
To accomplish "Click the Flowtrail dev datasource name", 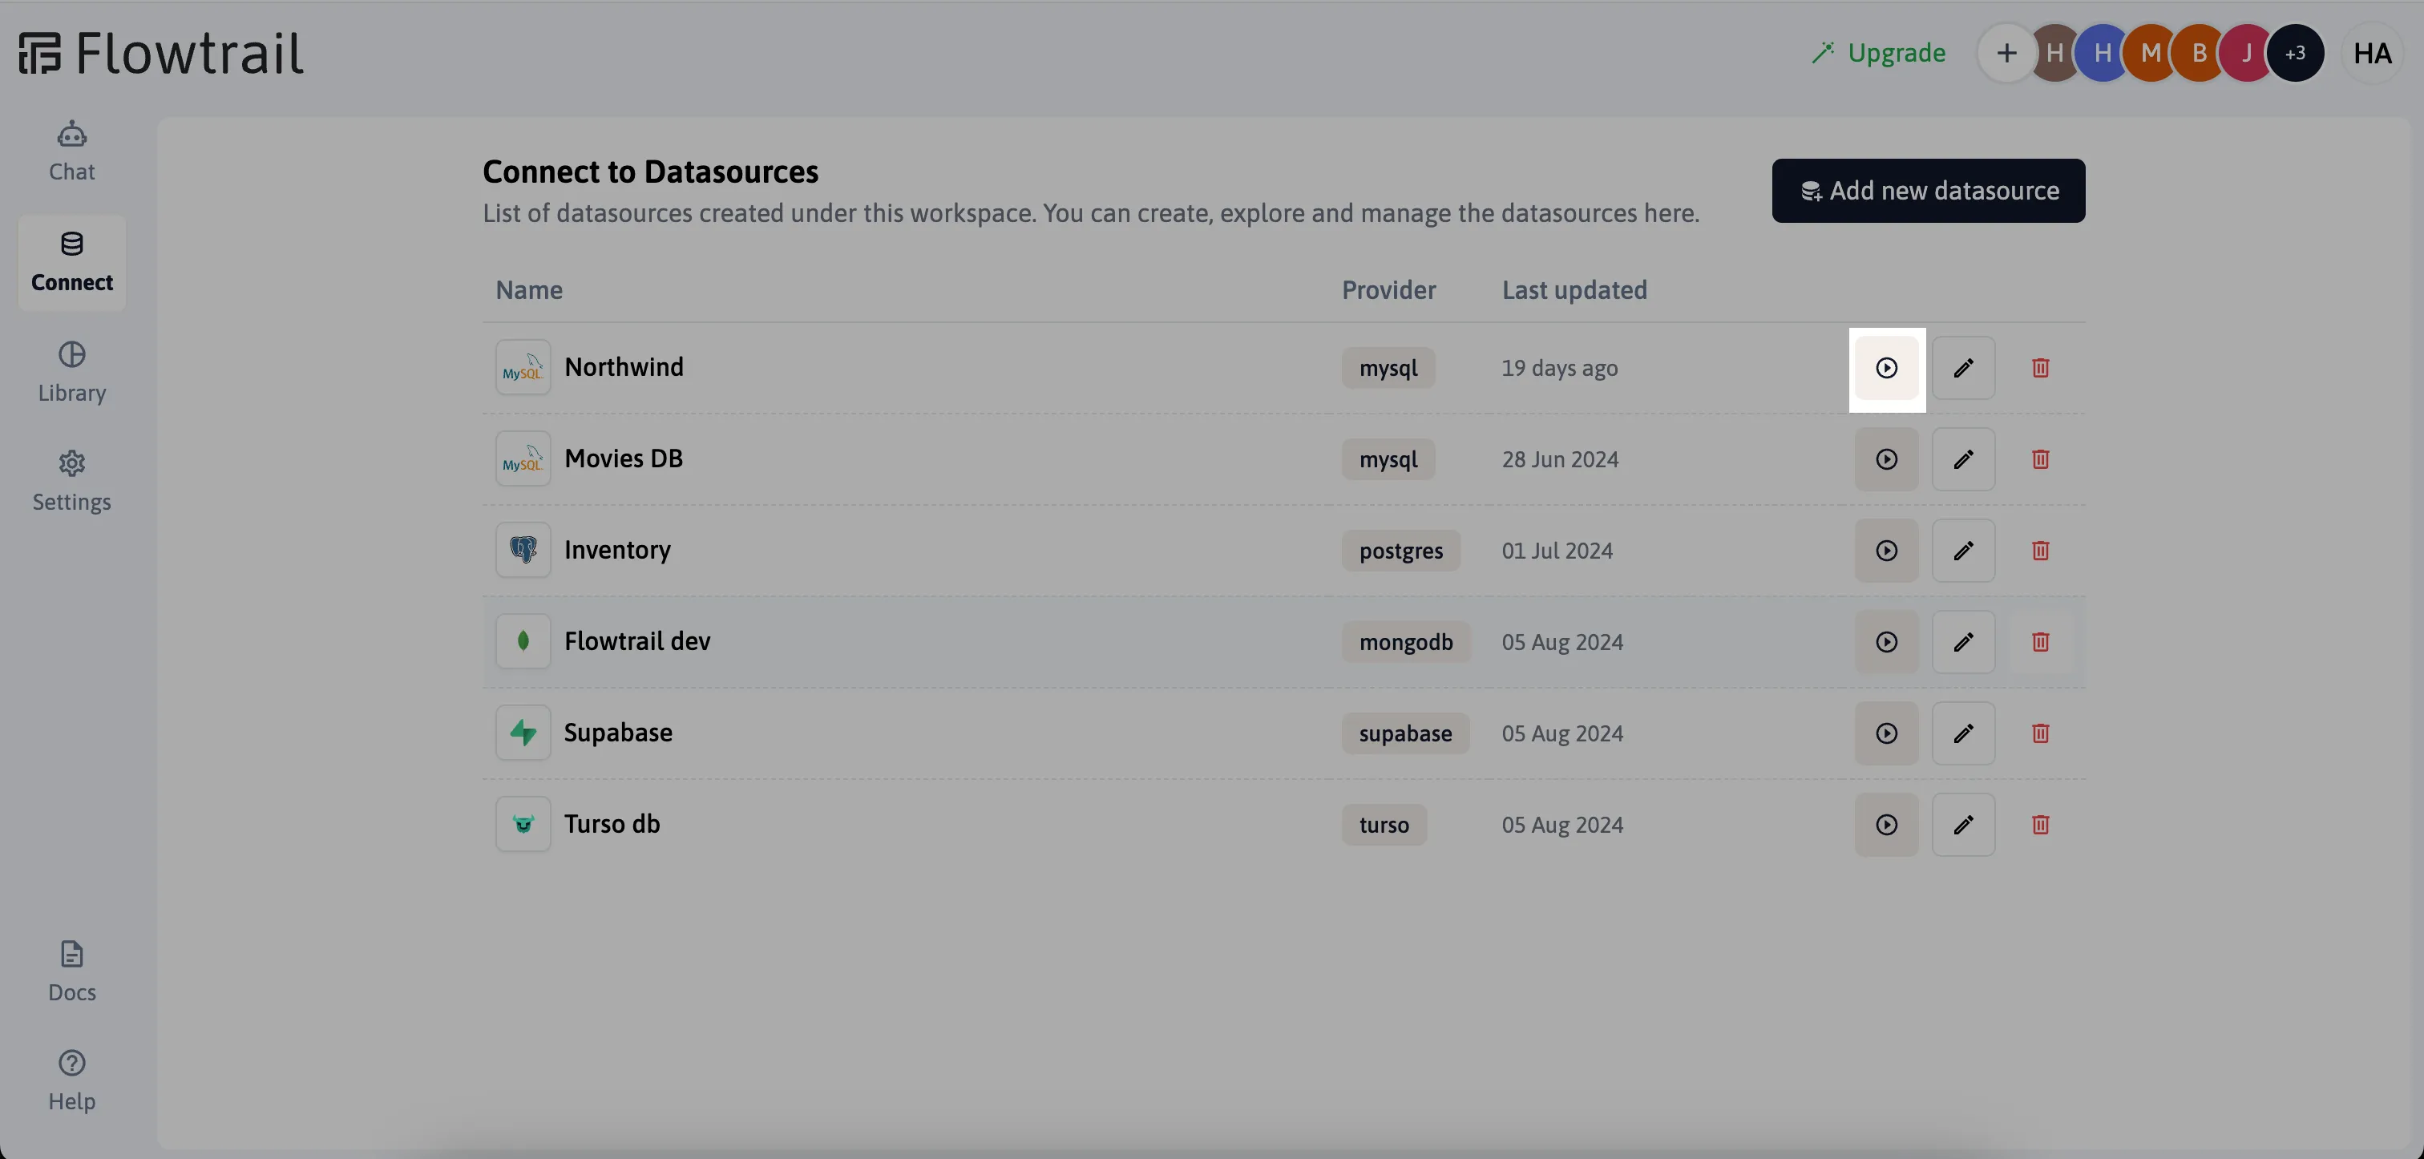I will (637, 640).
